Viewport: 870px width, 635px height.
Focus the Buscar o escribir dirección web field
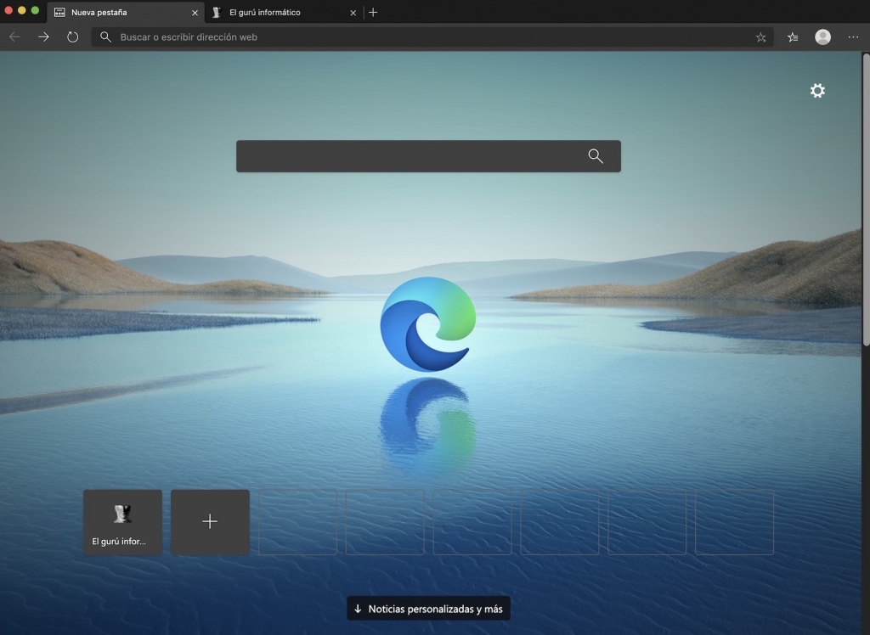[432, 37]
